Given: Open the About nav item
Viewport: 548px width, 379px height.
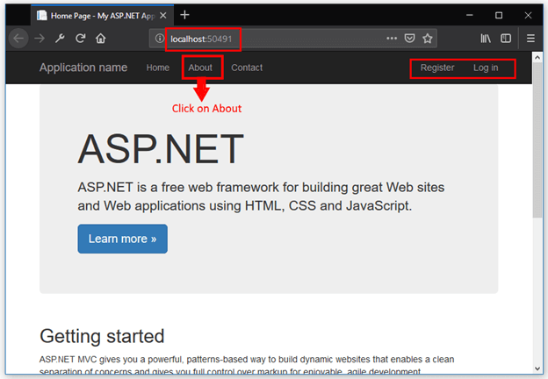Looking at the screenshot, I should (200, 68).
